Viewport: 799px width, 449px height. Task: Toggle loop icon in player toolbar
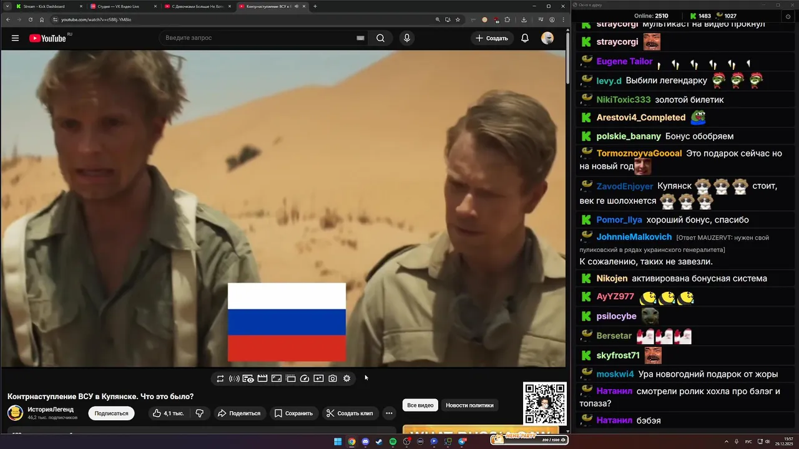(x=220, y=379)
